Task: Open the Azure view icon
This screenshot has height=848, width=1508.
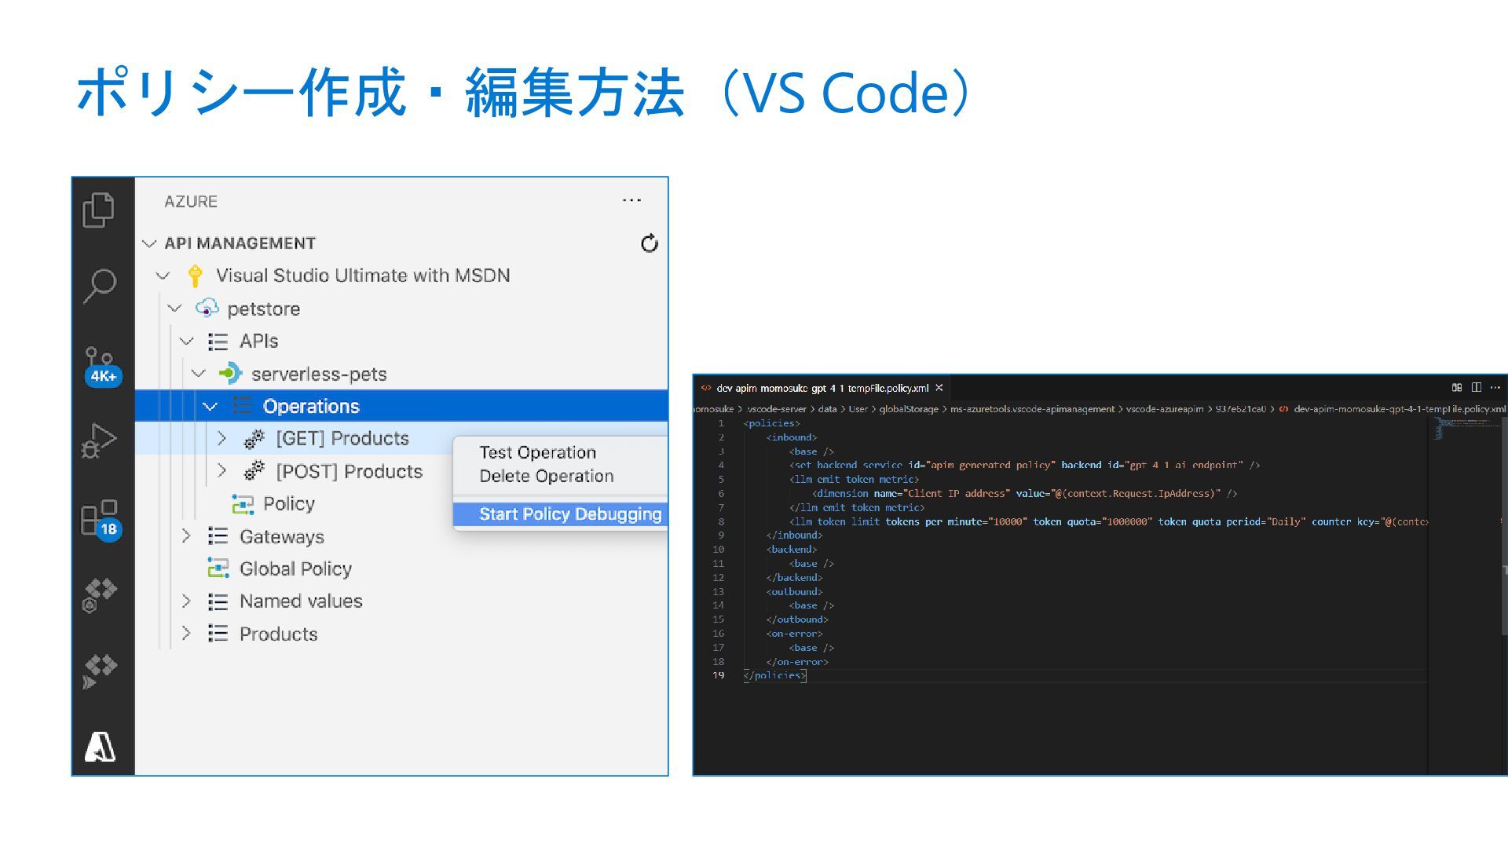Action: click(x=100, y=747)
